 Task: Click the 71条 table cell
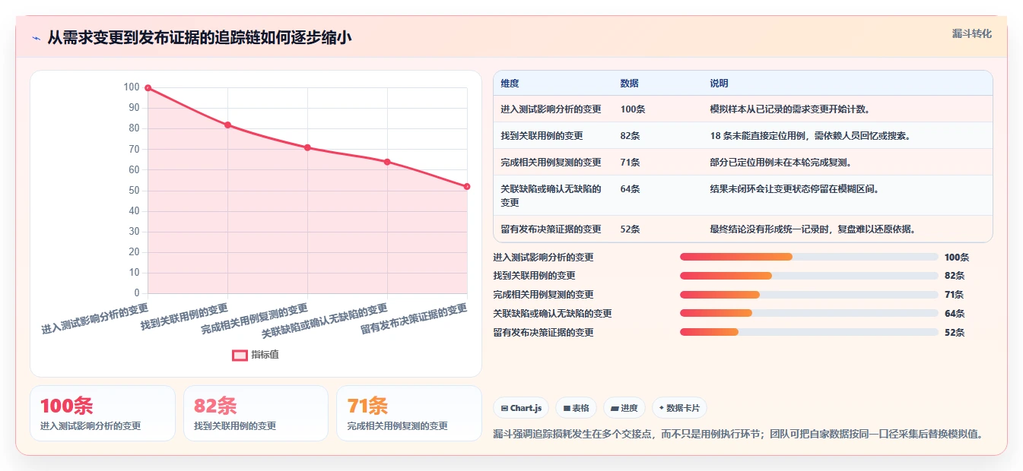tap(630, 162)
